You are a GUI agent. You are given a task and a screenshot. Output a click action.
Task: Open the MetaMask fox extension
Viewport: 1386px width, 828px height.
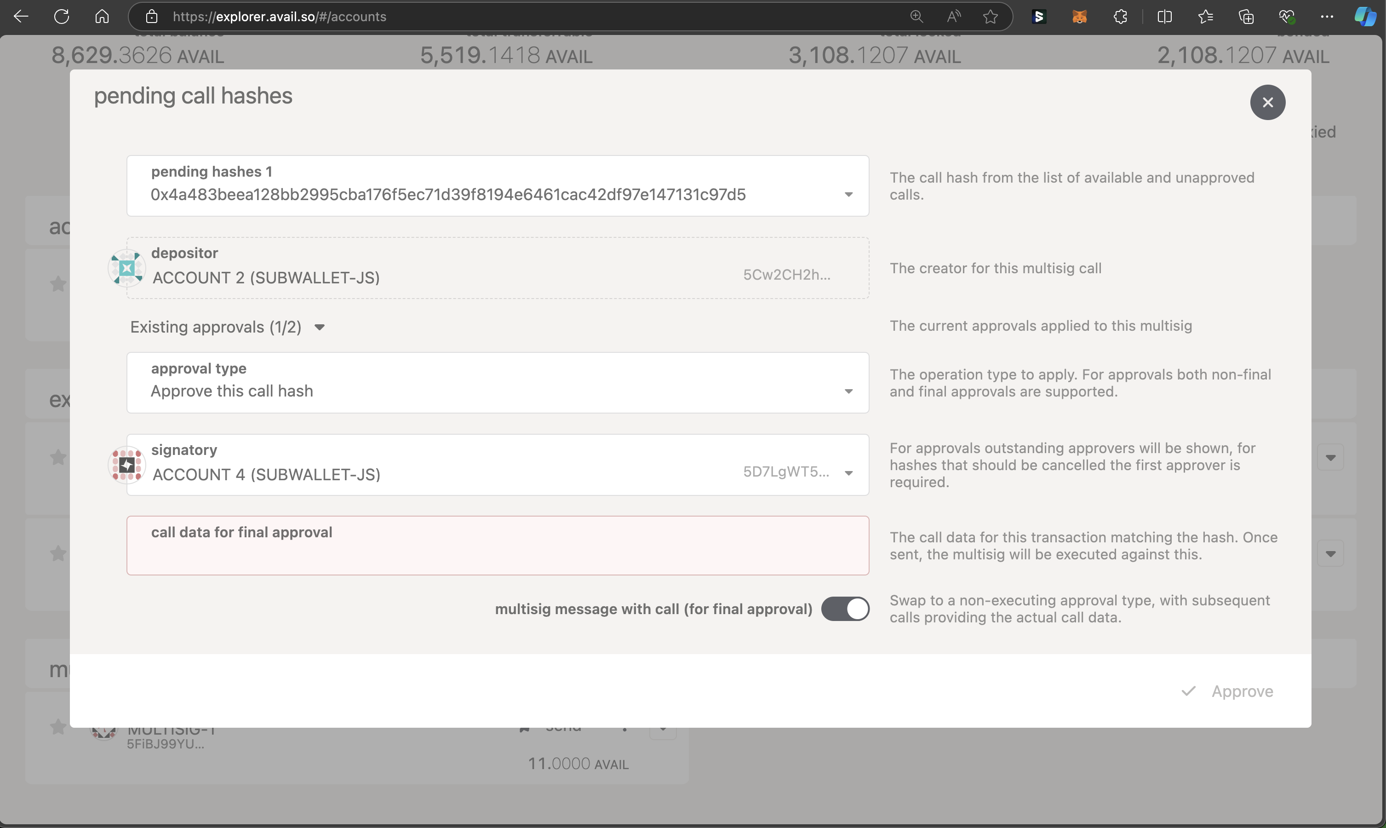(x=1079, y=17)
